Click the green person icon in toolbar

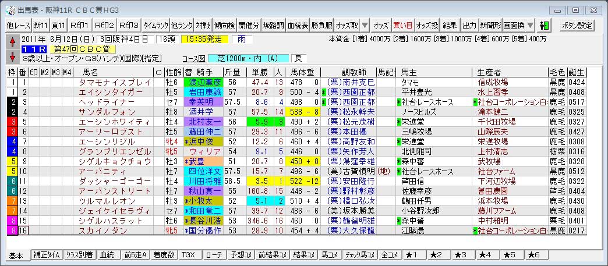(x=545, y=26)
